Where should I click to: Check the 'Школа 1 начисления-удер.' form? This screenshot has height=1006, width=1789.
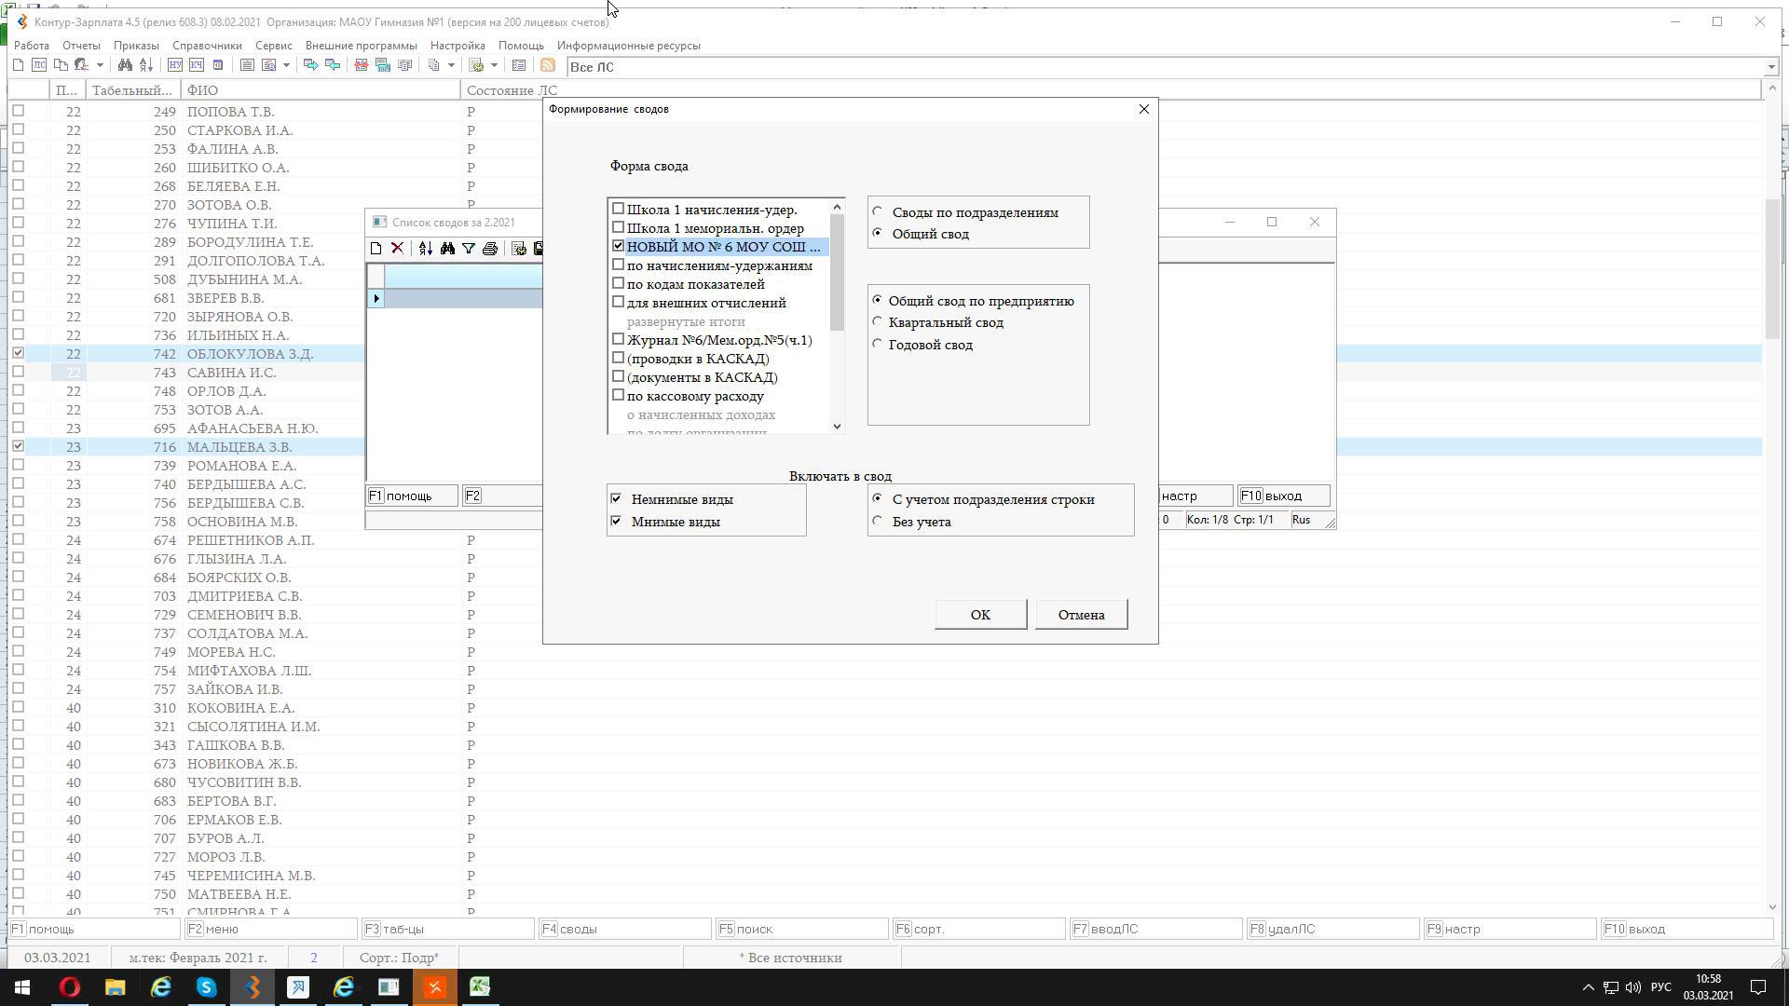click(x=618, y=209)
